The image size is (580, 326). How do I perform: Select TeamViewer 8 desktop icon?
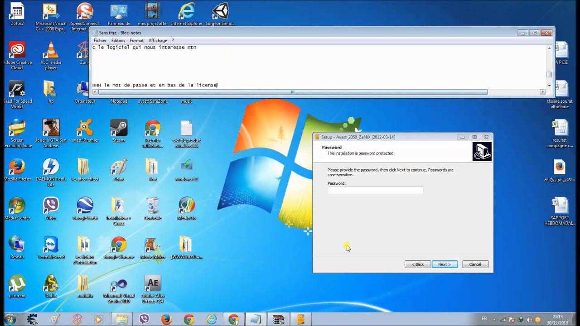point(51,248)
